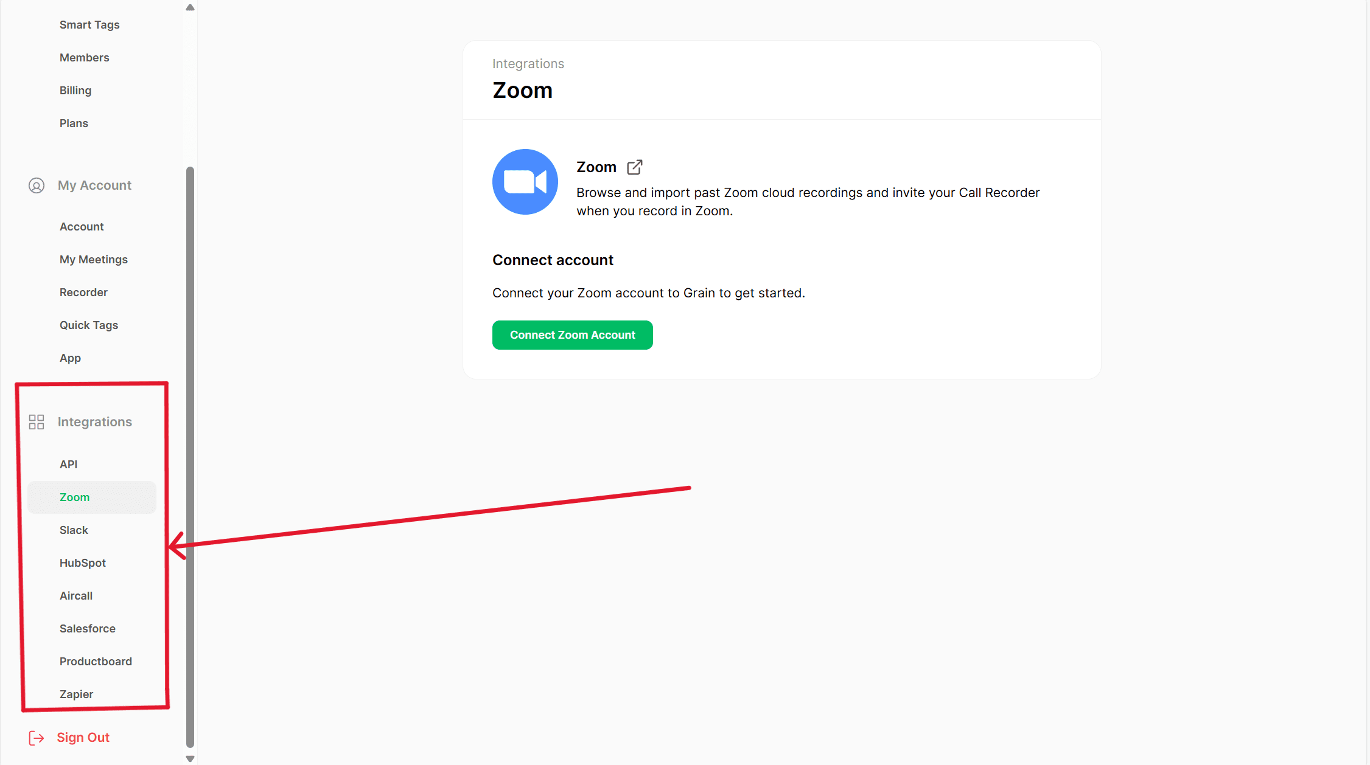Expand the Members settings section
The height and width of the screenshot is (765, 1370).
coord(84,57)
